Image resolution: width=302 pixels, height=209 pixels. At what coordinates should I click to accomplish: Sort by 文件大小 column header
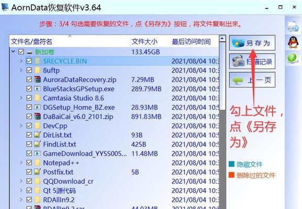point(150,41)
